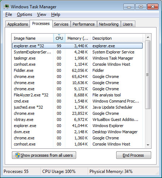Viewport: 162px width, 178px height.
Task: Select chrome.exe using 9,172 K
Action: (x=77, y=89)
